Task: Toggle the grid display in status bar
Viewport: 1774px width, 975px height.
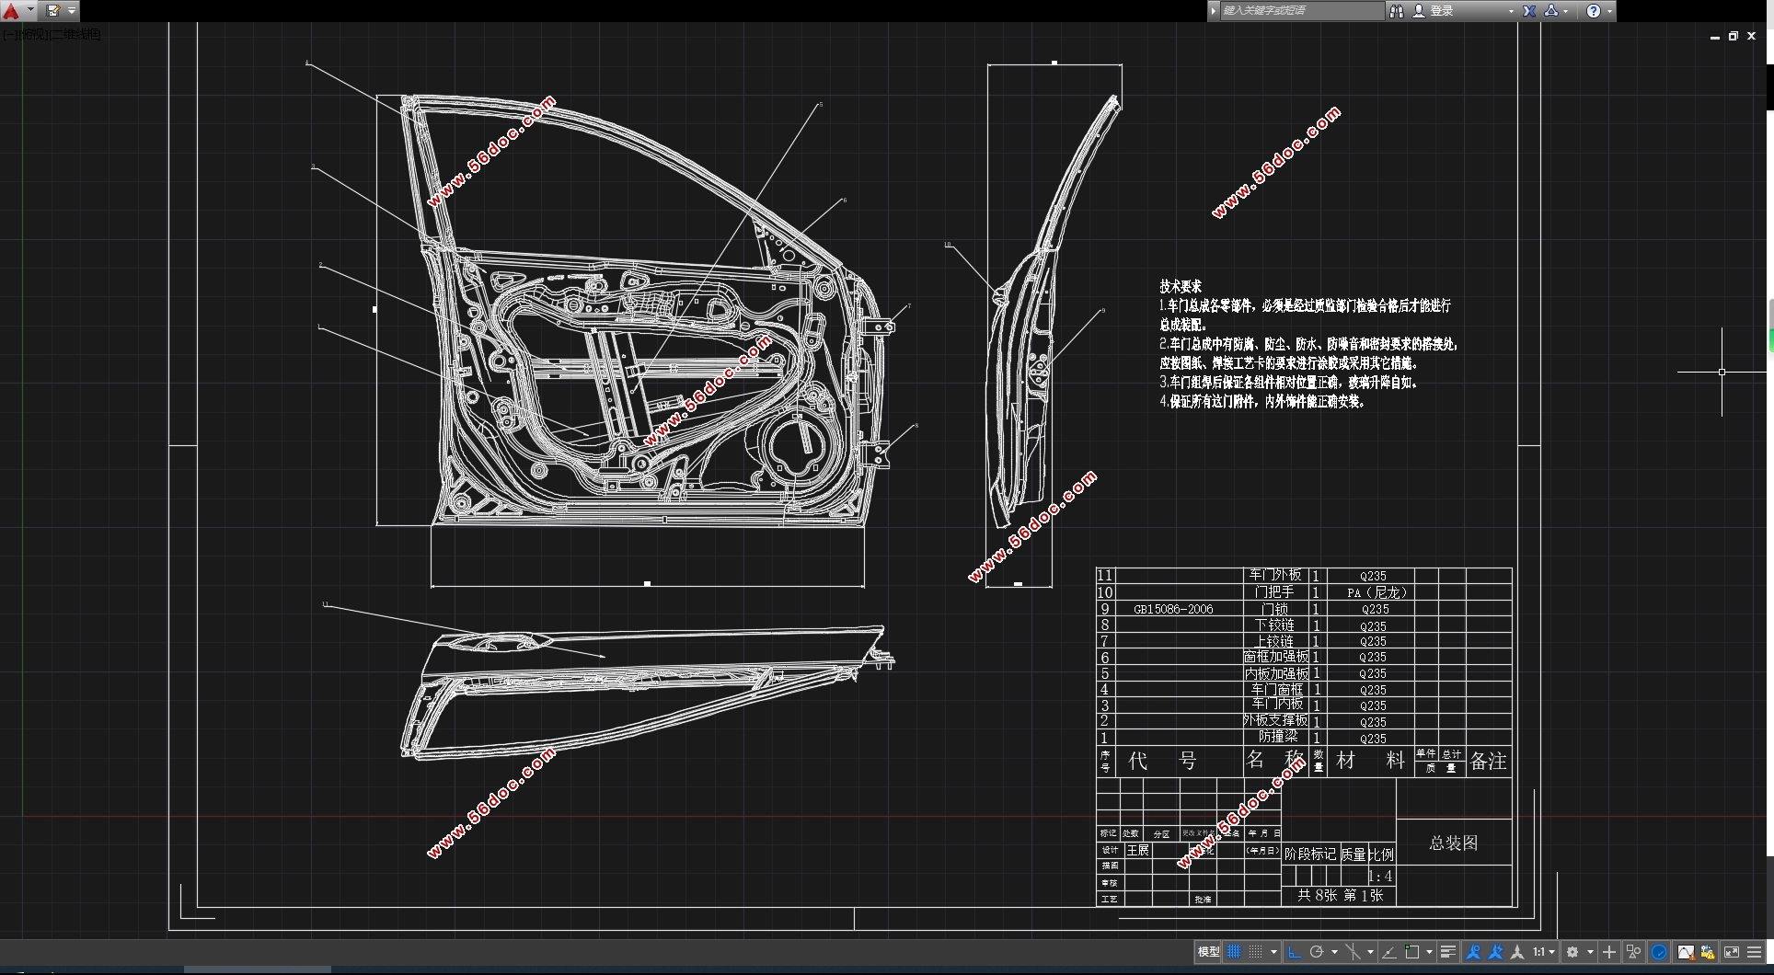Action: click(x=1234, y=952)
